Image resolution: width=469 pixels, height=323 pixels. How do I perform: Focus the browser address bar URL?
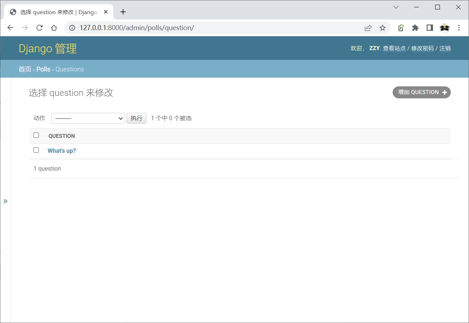[137, 28]
